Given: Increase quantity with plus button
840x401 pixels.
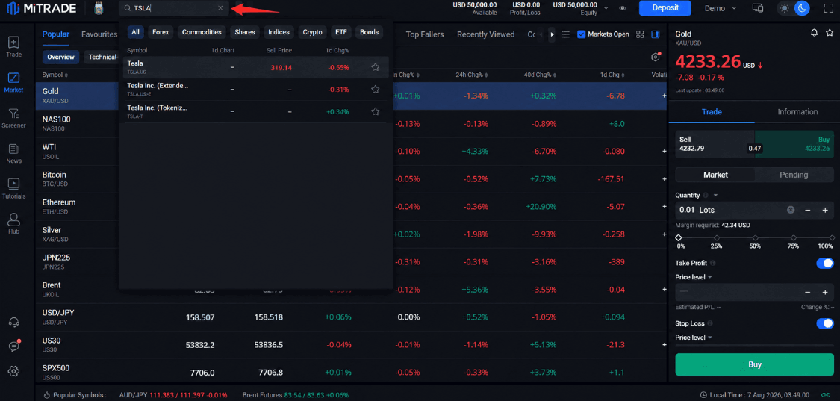Looking at the screenshot, I should pos(825,210).
